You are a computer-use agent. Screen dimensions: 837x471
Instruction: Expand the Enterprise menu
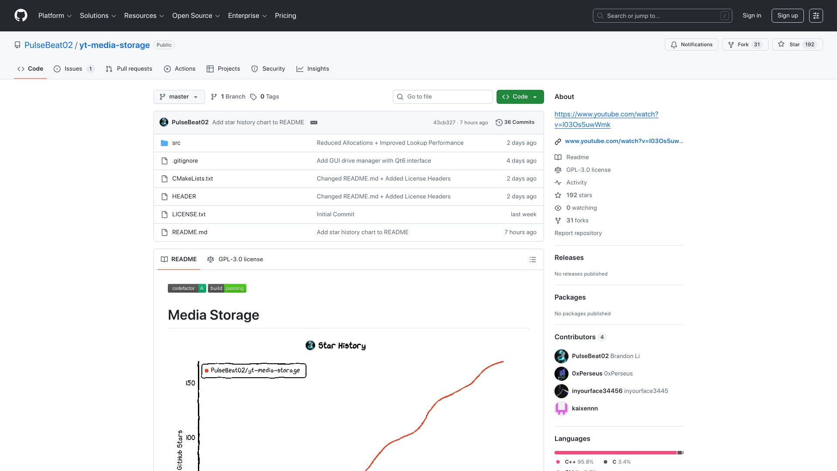248,16
